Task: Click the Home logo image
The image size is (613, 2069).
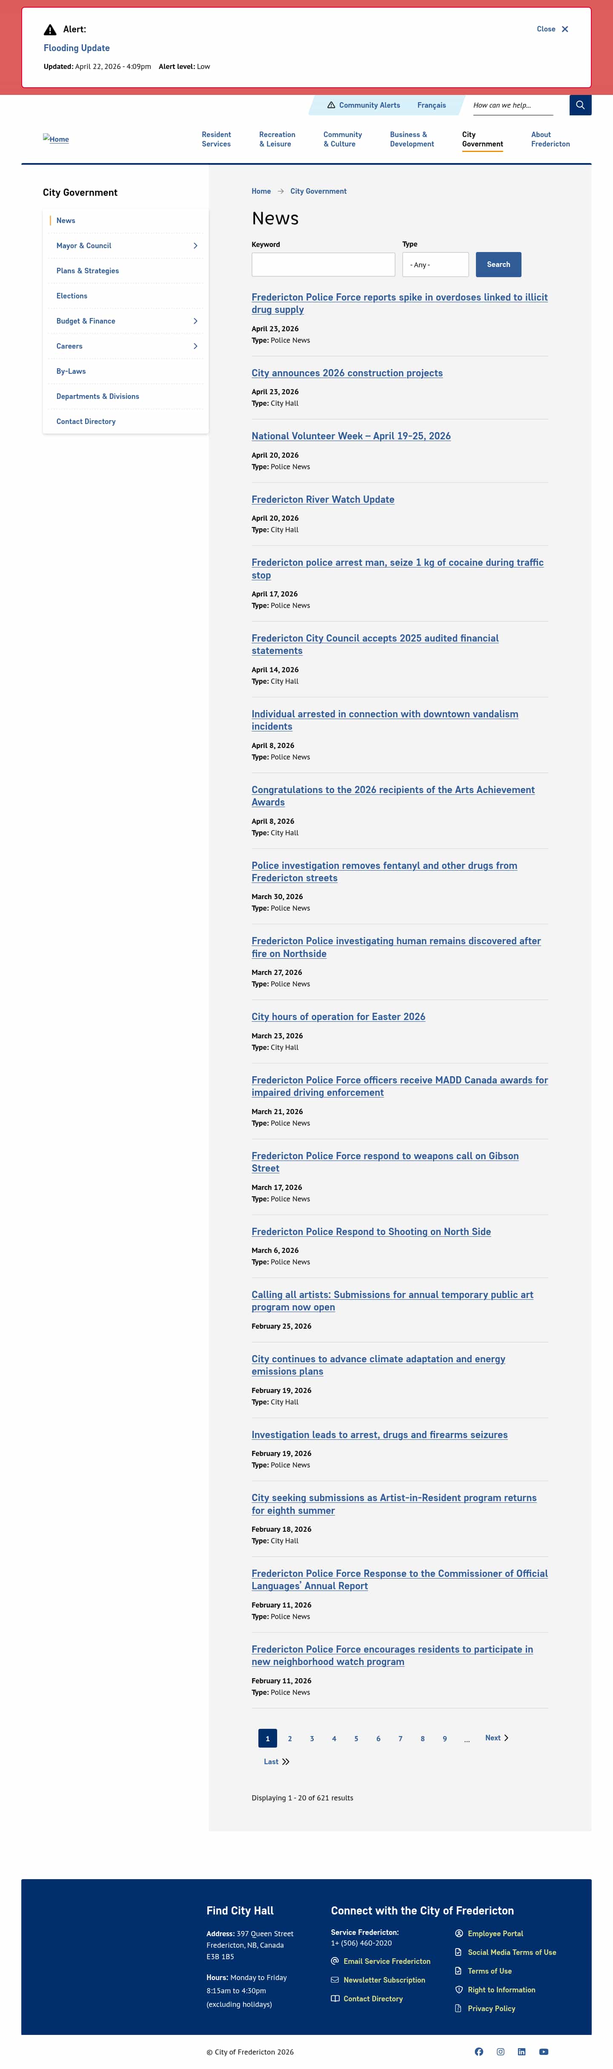Action: tap(56, 139)
